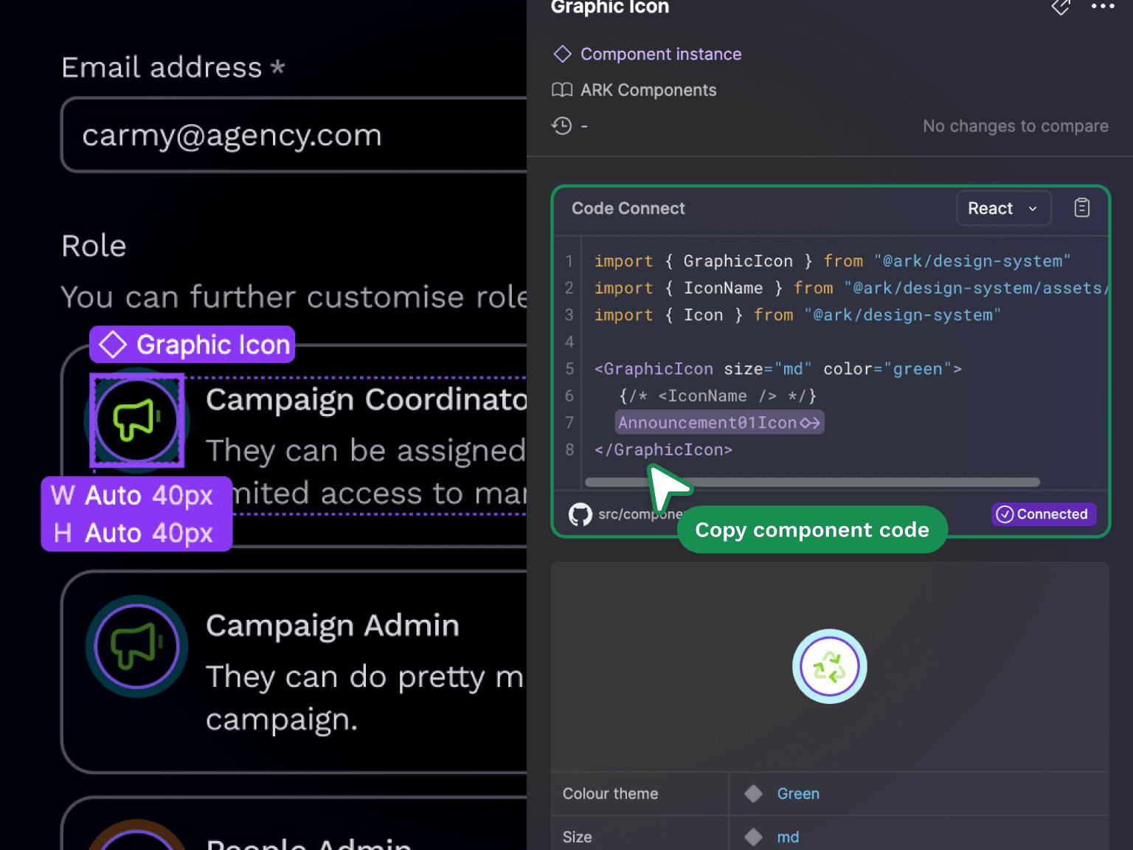Screen dimensions: 1133x850
Task: Click the "Email address" field label
Action: tap(162, 67)
